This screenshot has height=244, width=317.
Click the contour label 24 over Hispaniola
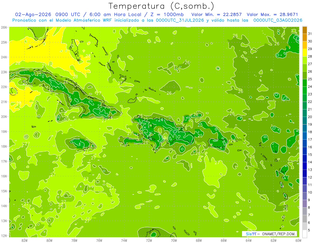click(161, 119)
